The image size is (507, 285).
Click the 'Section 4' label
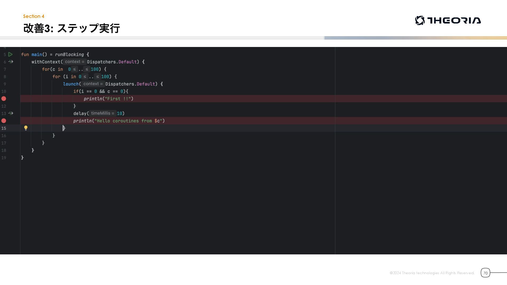pos(34,16)
